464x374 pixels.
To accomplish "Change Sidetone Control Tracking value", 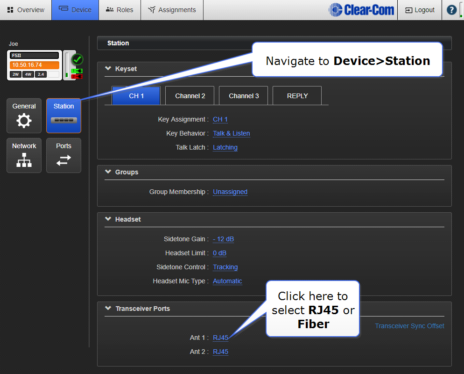I will 225,267.
